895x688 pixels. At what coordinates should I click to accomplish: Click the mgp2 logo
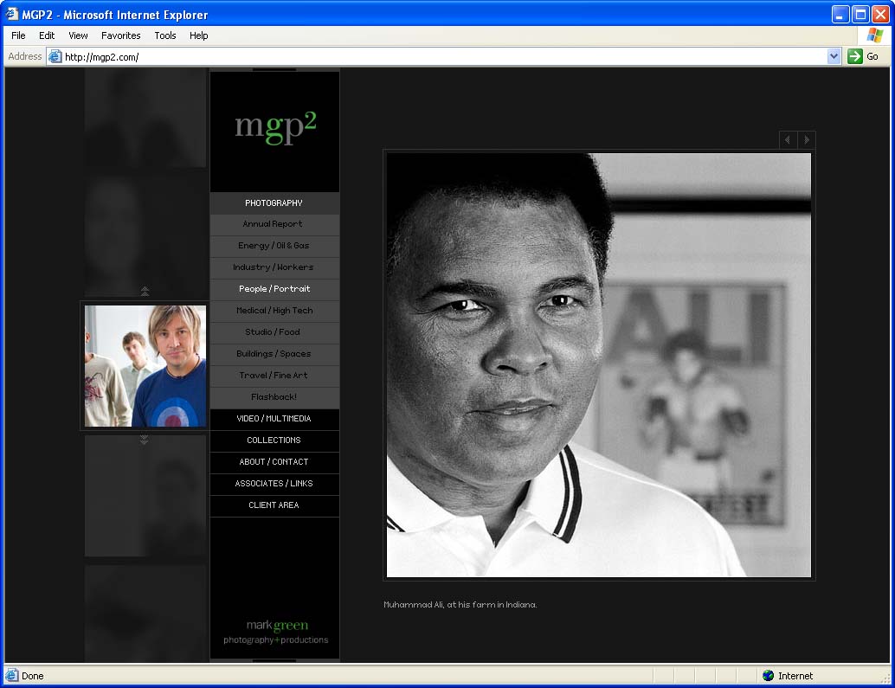click(275, 126)
